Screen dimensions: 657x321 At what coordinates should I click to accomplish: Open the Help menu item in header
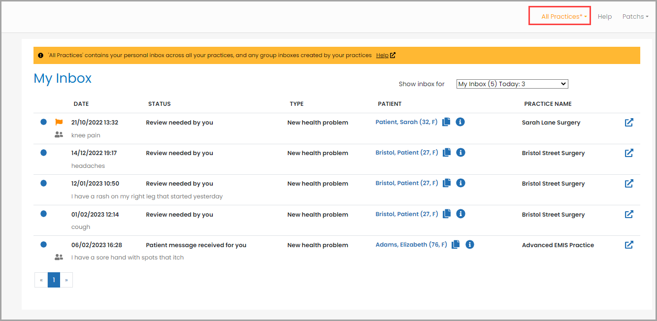604,16
